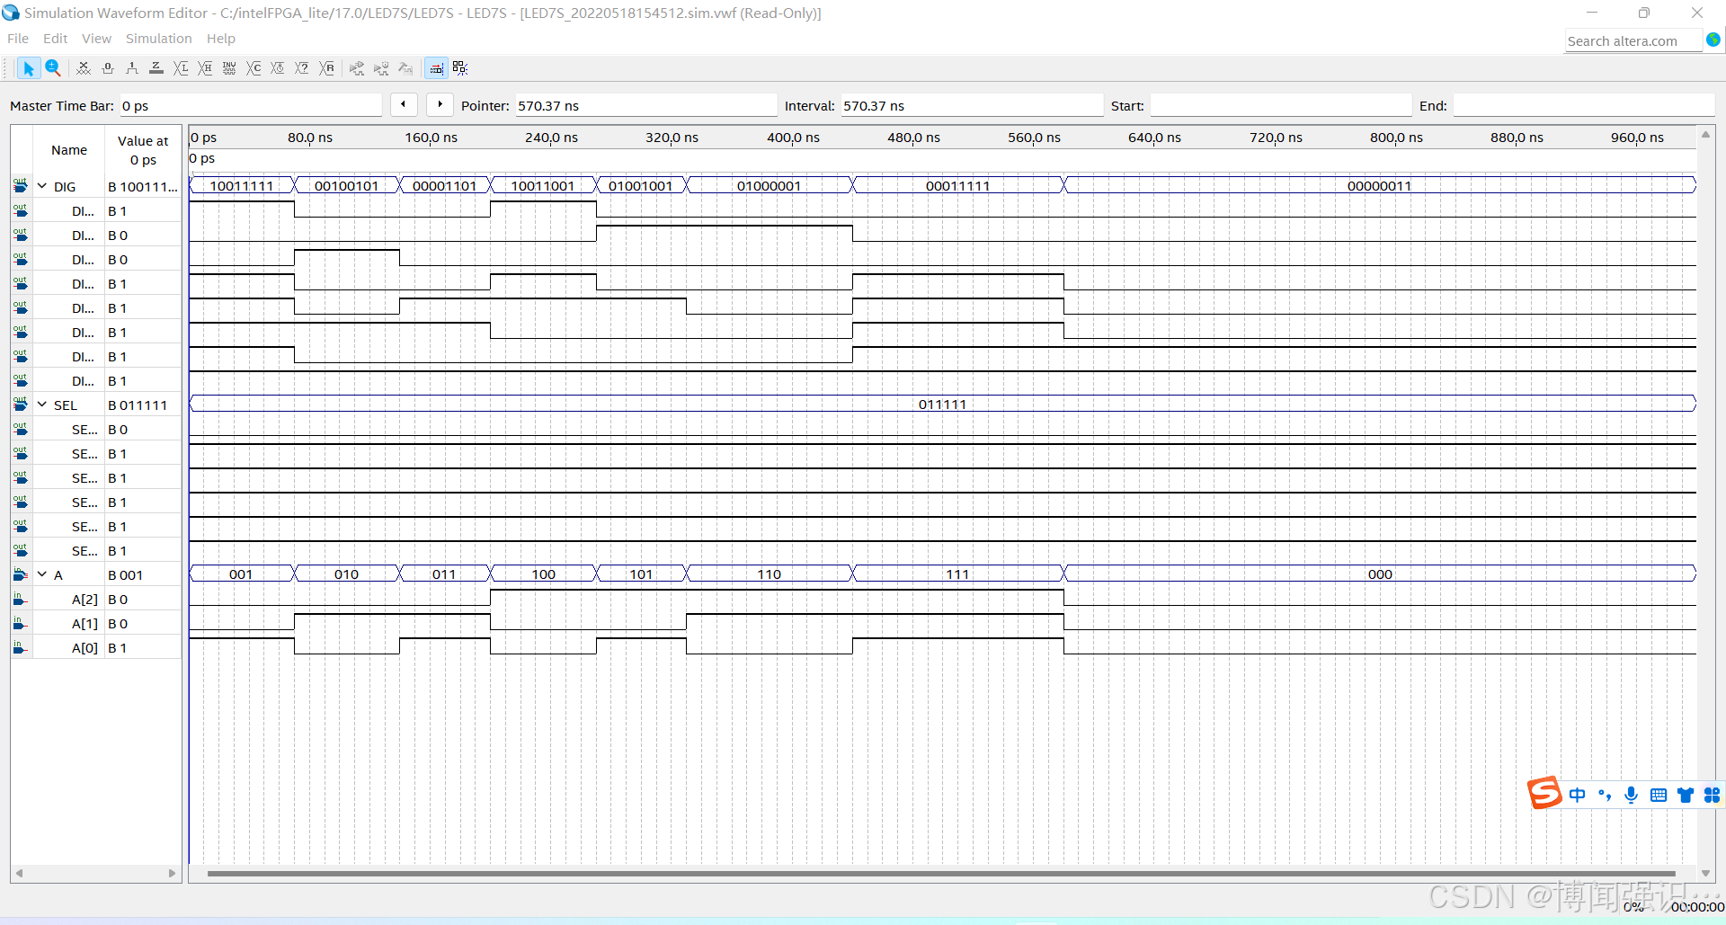1726x925 pixels.
Task: Click the previous transition arrow button
Action: tap(404, 105)
